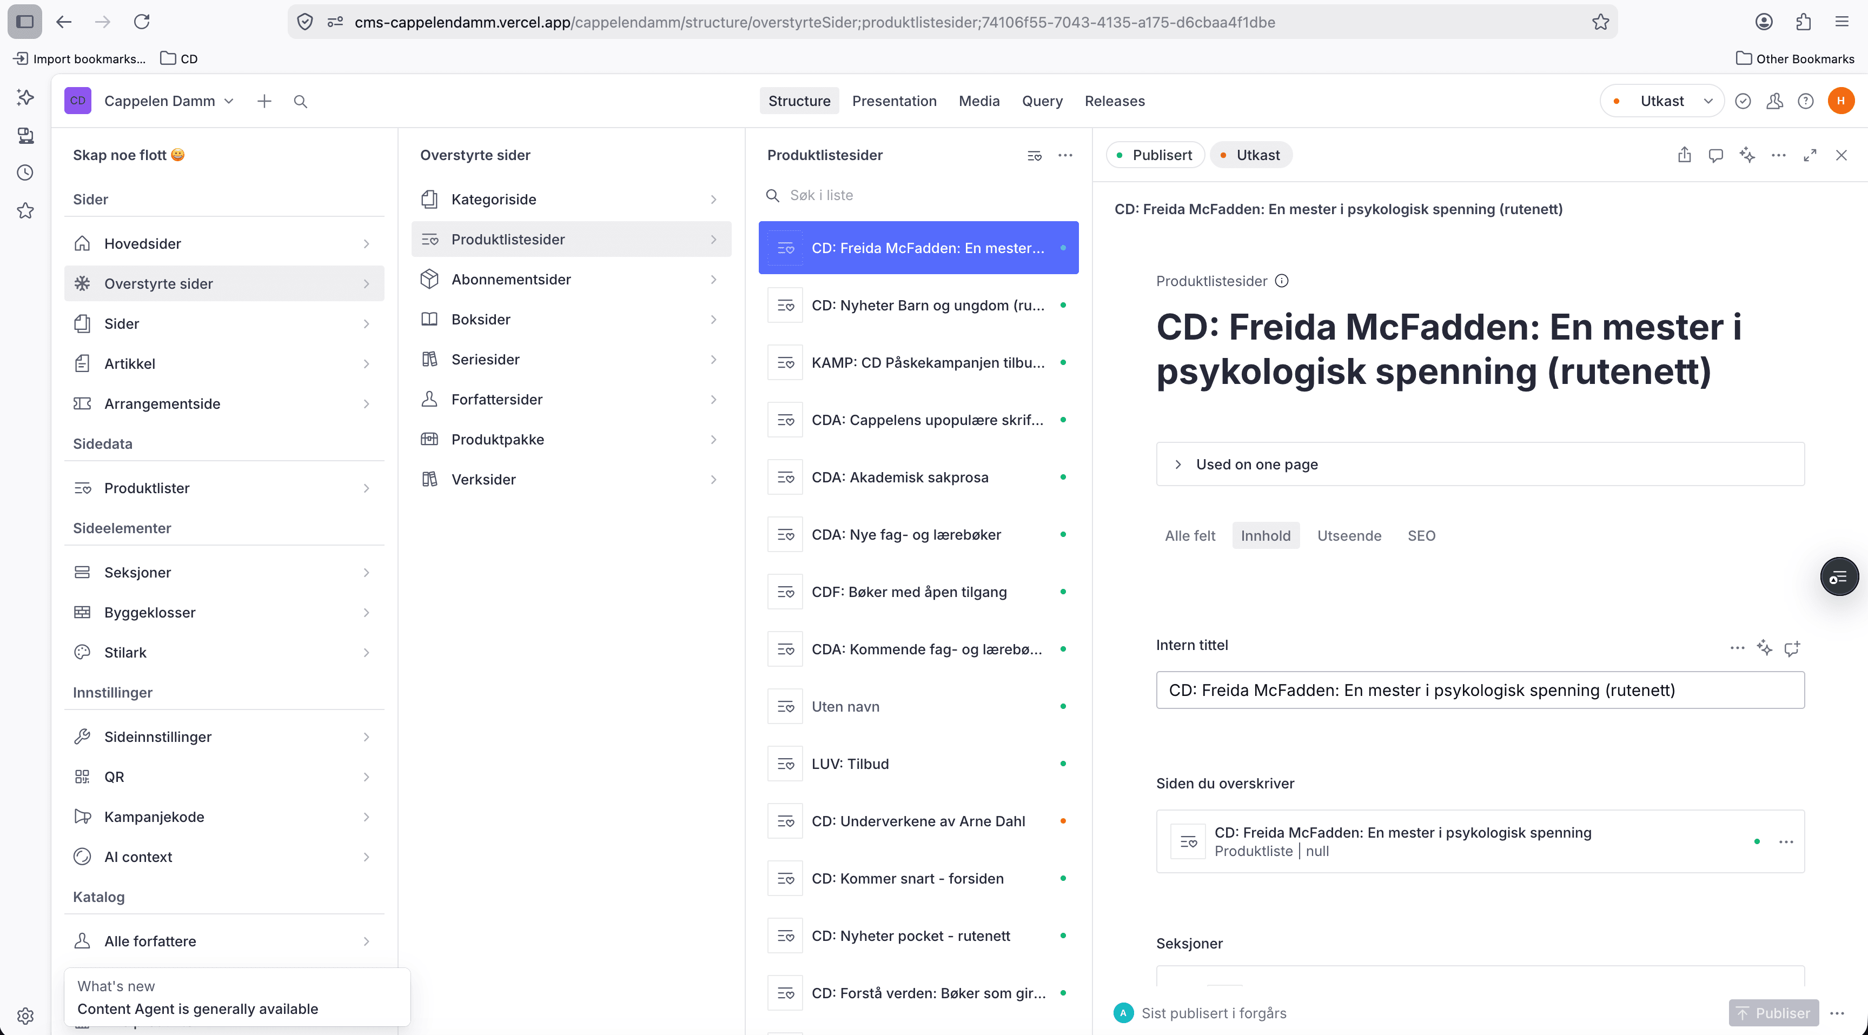Share the current document
Image resolution: width=1868 pixels, height=1035 pixels.
click(x=1684, y=155)
